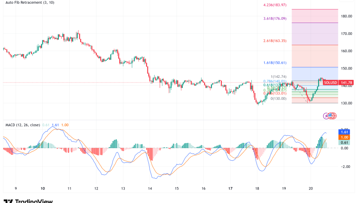Image resolution: width=358 pixels, height=203 pixels.
Task: Click date 14 on the time axis
Action: click(x=150, y=188)
